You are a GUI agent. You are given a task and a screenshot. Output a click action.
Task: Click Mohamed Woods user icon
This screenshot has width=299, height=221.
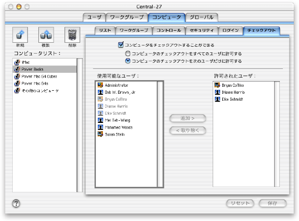[x=100, y=127]
